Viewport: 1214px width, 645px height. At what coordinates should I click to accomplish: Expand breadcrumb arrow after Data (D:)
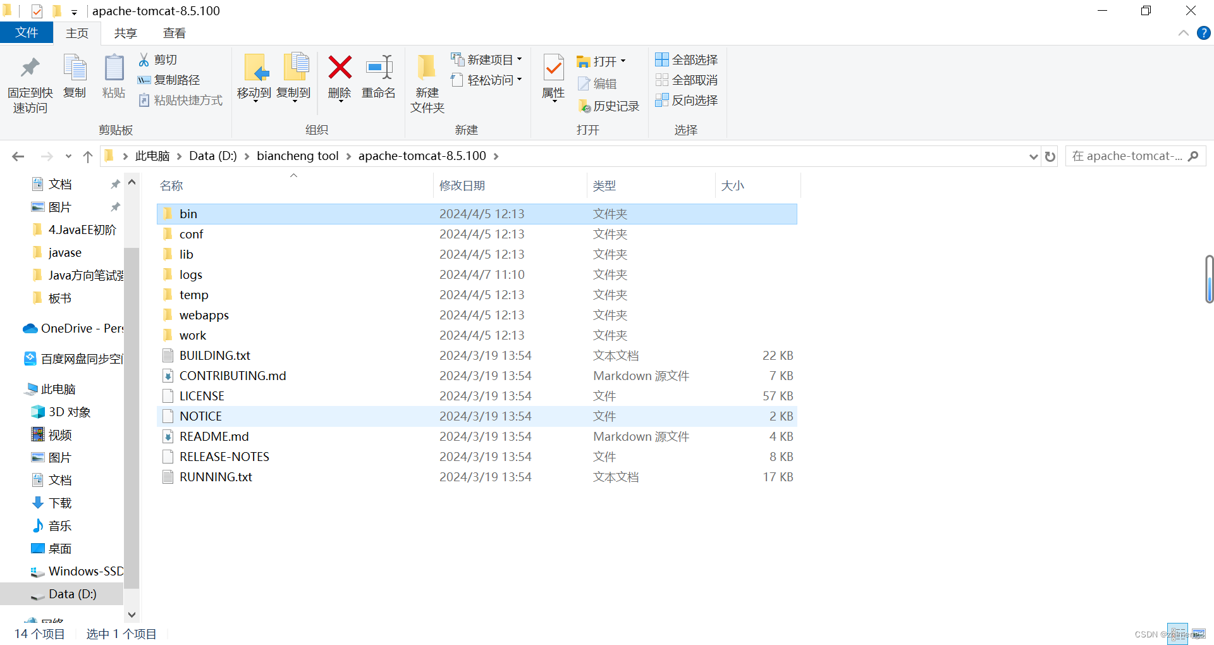tap(247, 156)
